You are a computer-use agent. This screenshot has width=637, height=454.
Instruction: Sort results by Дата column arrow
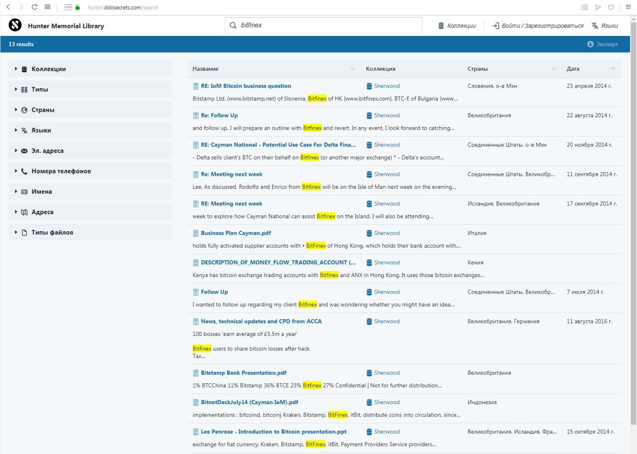click(x=613, y=69)
